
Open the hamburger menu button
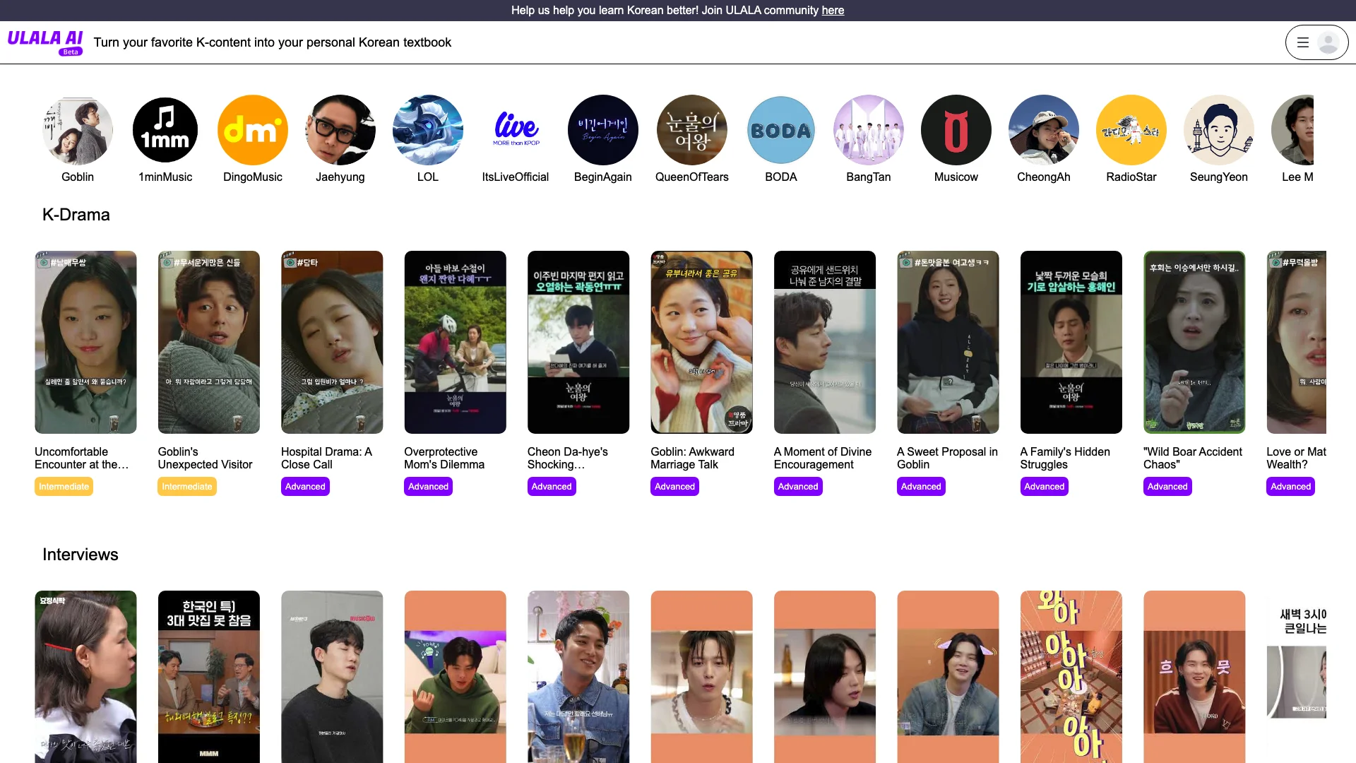(x=1303, y=42)
